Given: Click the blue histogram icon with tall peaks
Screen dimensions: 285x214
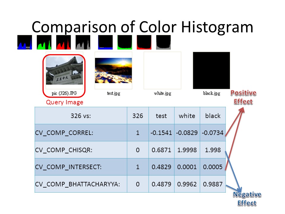Looking at the screenshot, I should tap(25, 42).
